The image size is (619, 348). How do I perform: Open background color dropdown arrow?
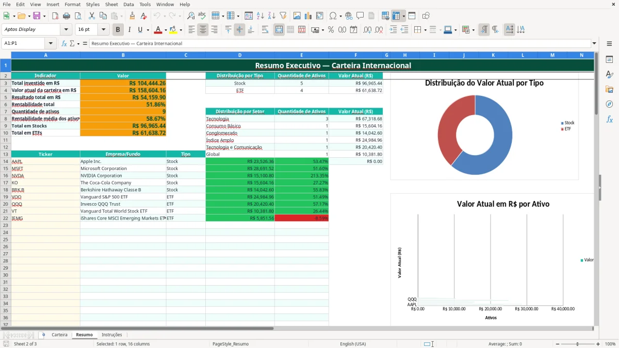tap(181, 30)
